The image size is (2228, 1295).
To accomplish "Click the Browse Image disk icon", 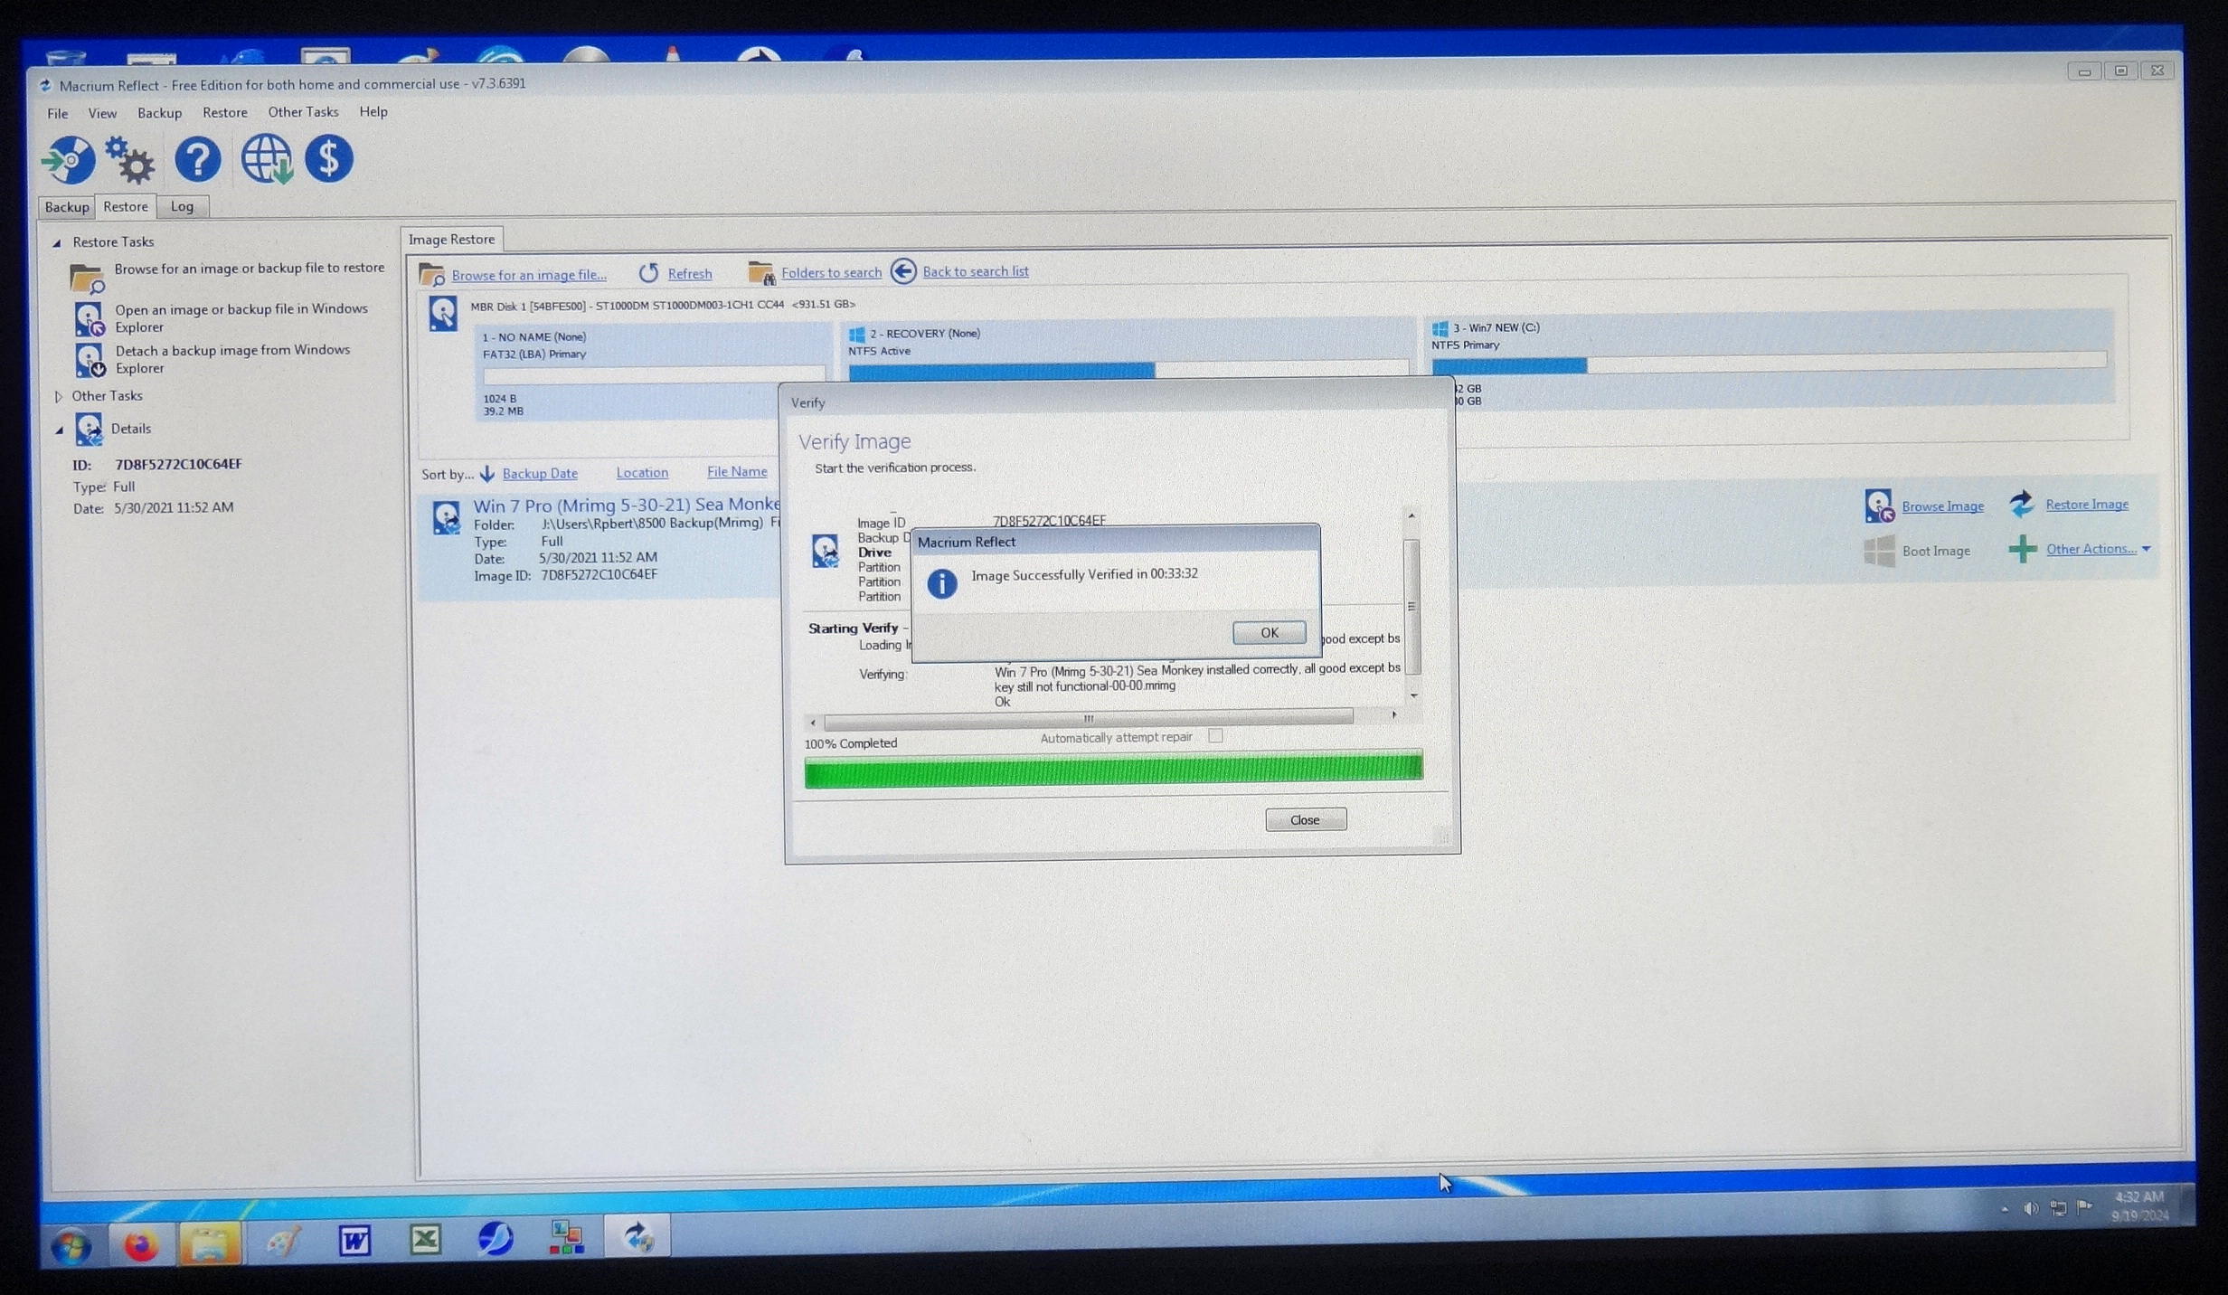I will point(1879,506).
